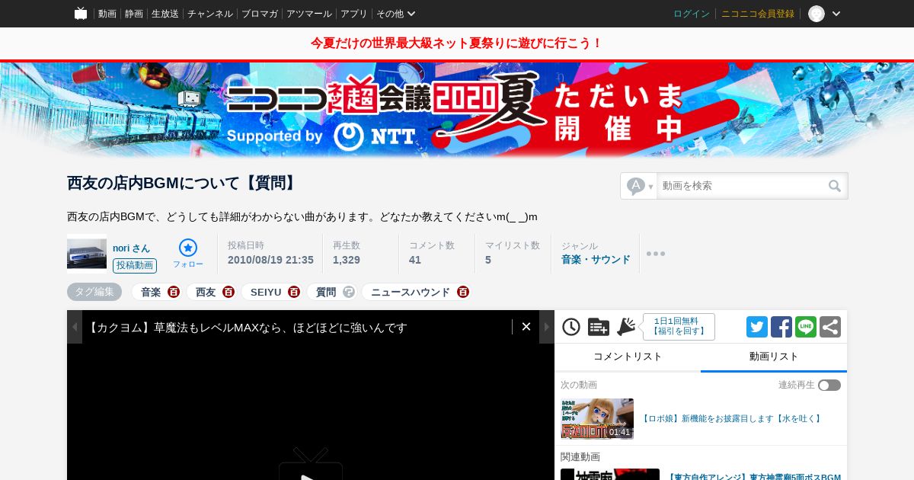Open the カクヨム ad title link
Viewport: 914px width, 480px height.
click(247, 328)
